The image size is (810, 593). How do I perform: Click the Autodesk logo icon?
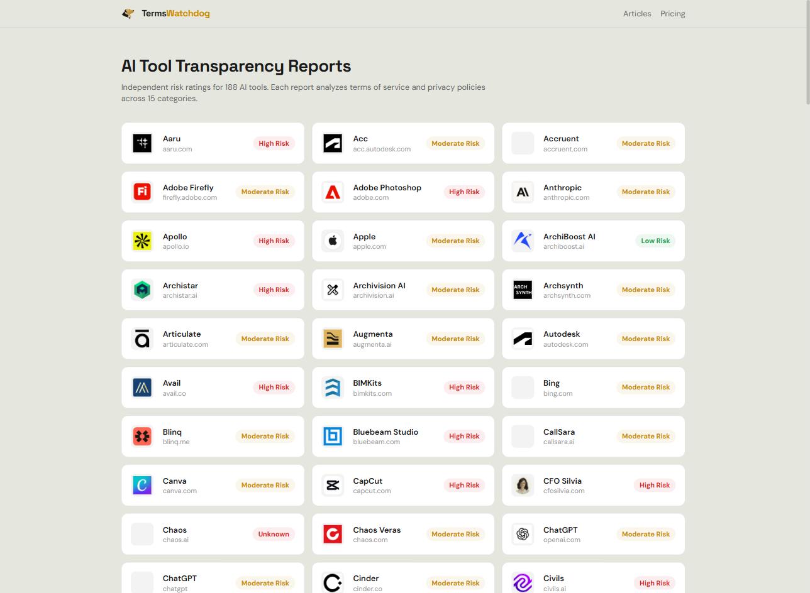[523, 339]
